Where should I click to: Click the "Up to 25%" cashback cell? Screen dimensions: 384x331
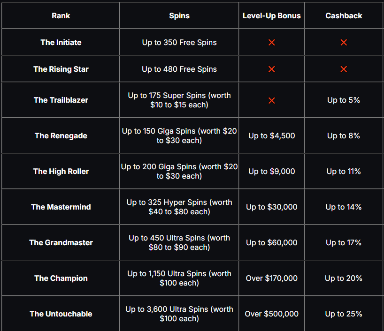(x=344, y=314)
